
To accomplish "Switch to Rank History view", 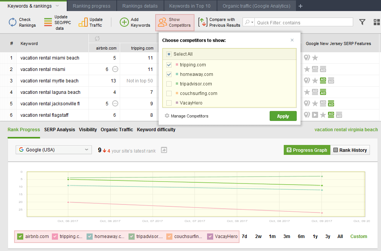I will pos(350,150).
